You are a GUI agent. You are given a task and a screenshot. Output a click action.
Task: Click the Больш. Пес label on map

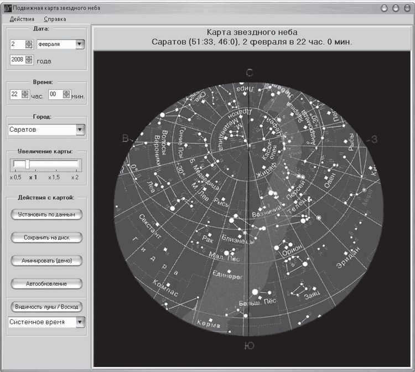[257, 302]
